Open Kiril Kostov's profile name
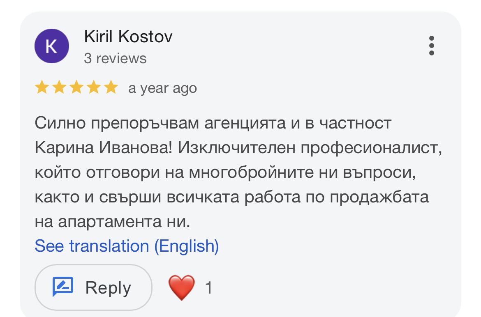481x317 pixels. pyautogui.click(x=128, y=37)
